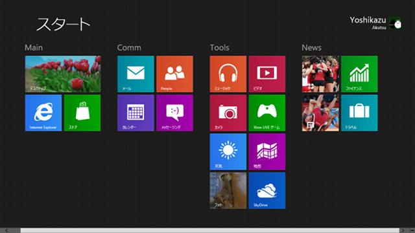Viewport: 415px width, 233px height.
Task: Click the スタート title text
Action: pos(63,25)
